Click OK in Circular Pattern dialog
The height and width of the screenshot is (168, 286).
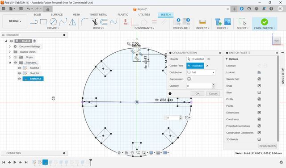pos(198,93)
